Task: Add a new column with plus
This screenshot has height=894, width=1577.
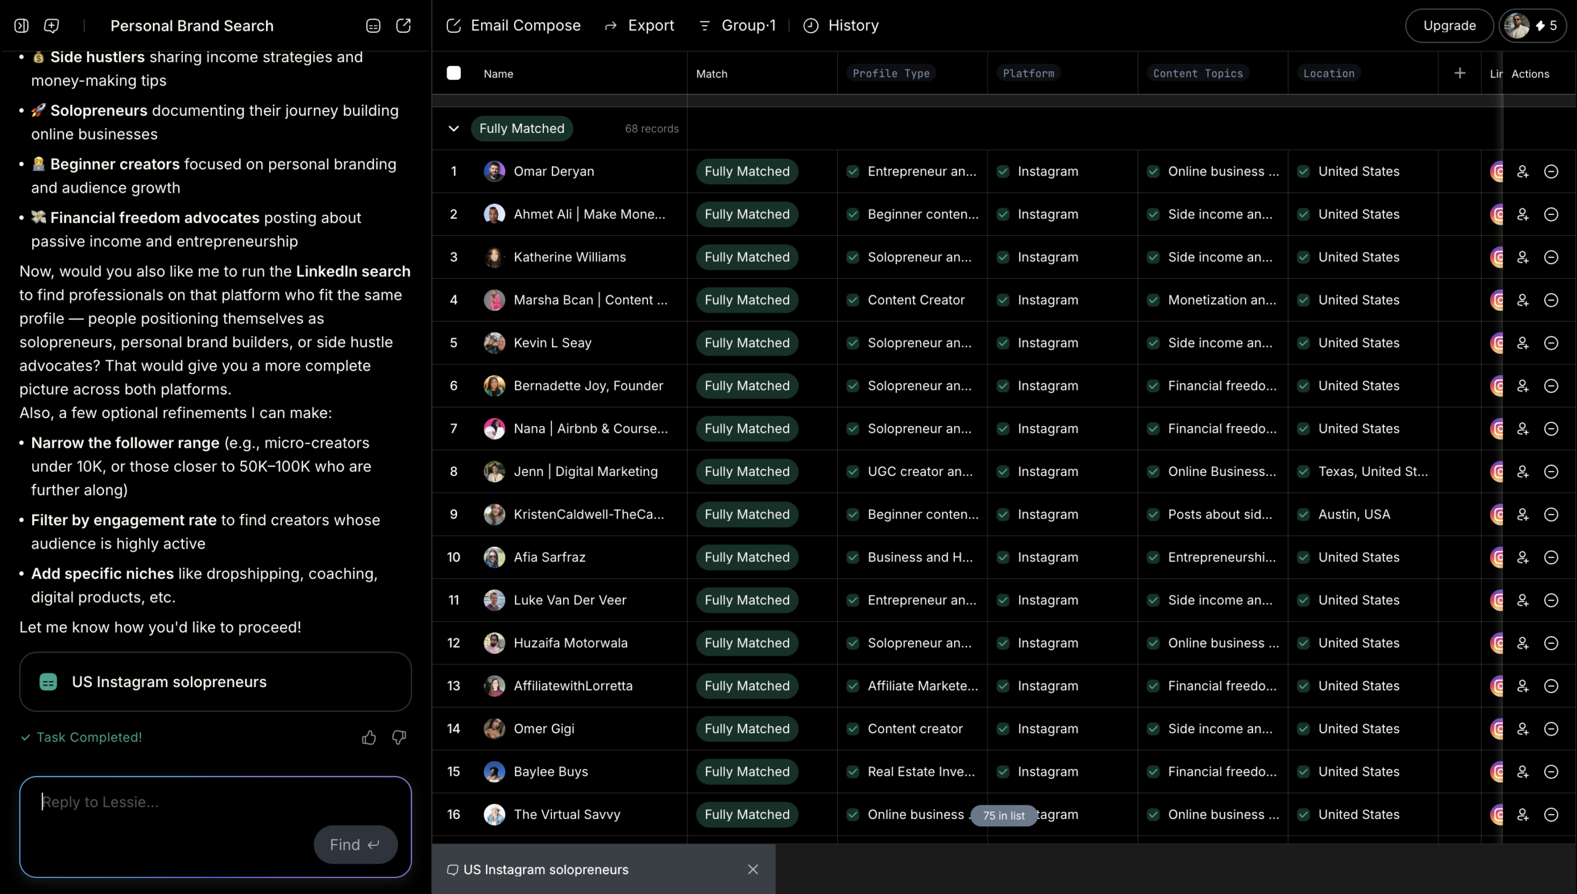Action: pyautogui.click(x=1459, y=73)
